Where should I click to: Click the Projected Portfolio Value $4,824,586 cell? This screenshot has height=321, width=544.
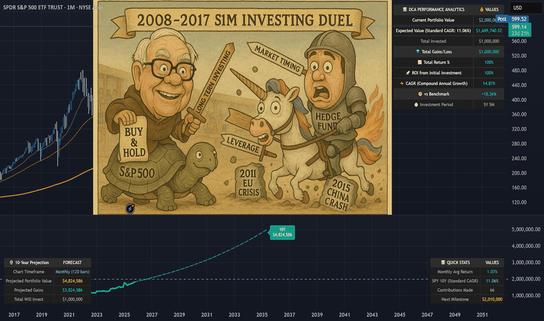pos(72,281)
